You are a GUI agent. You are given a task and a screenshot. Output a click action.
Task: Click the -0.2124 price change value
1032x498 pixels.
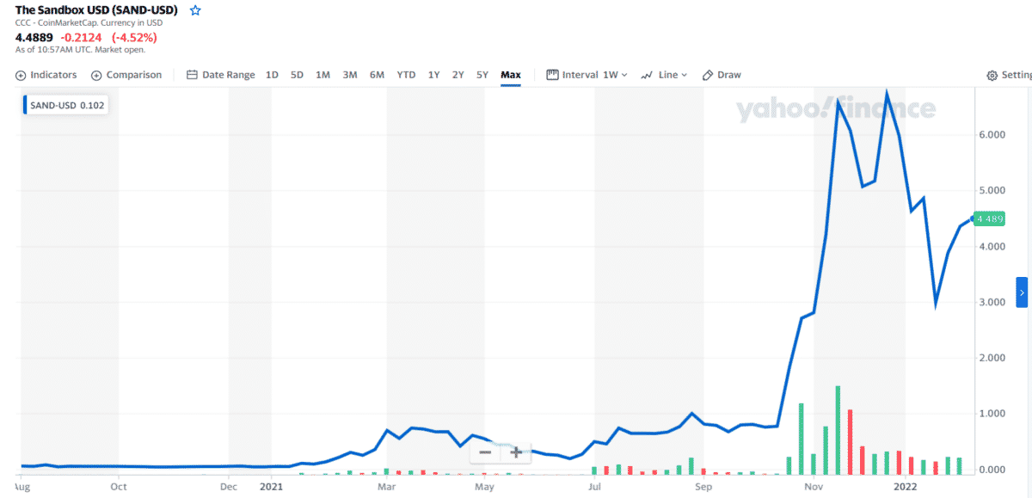pyautogui.click(x=80, y=38)
